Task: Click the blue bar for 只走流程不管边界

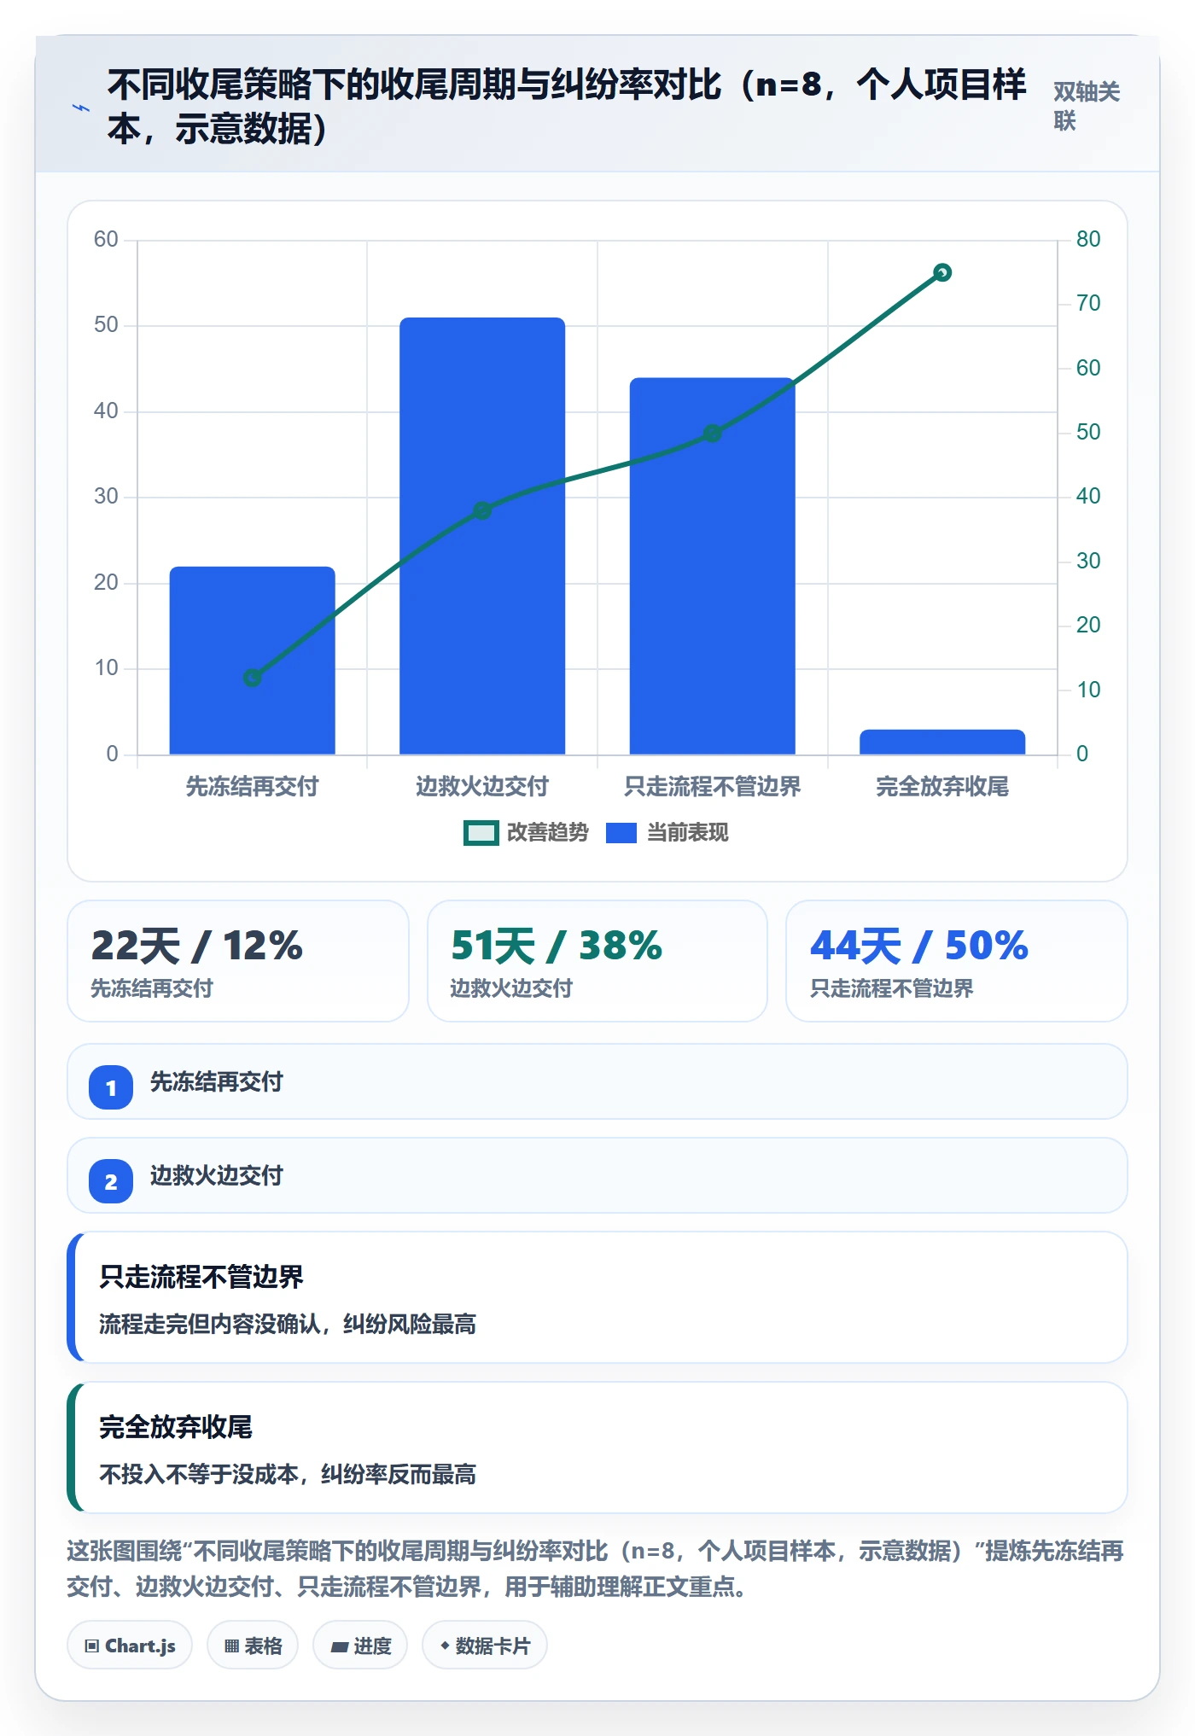Action: point(713,566)
